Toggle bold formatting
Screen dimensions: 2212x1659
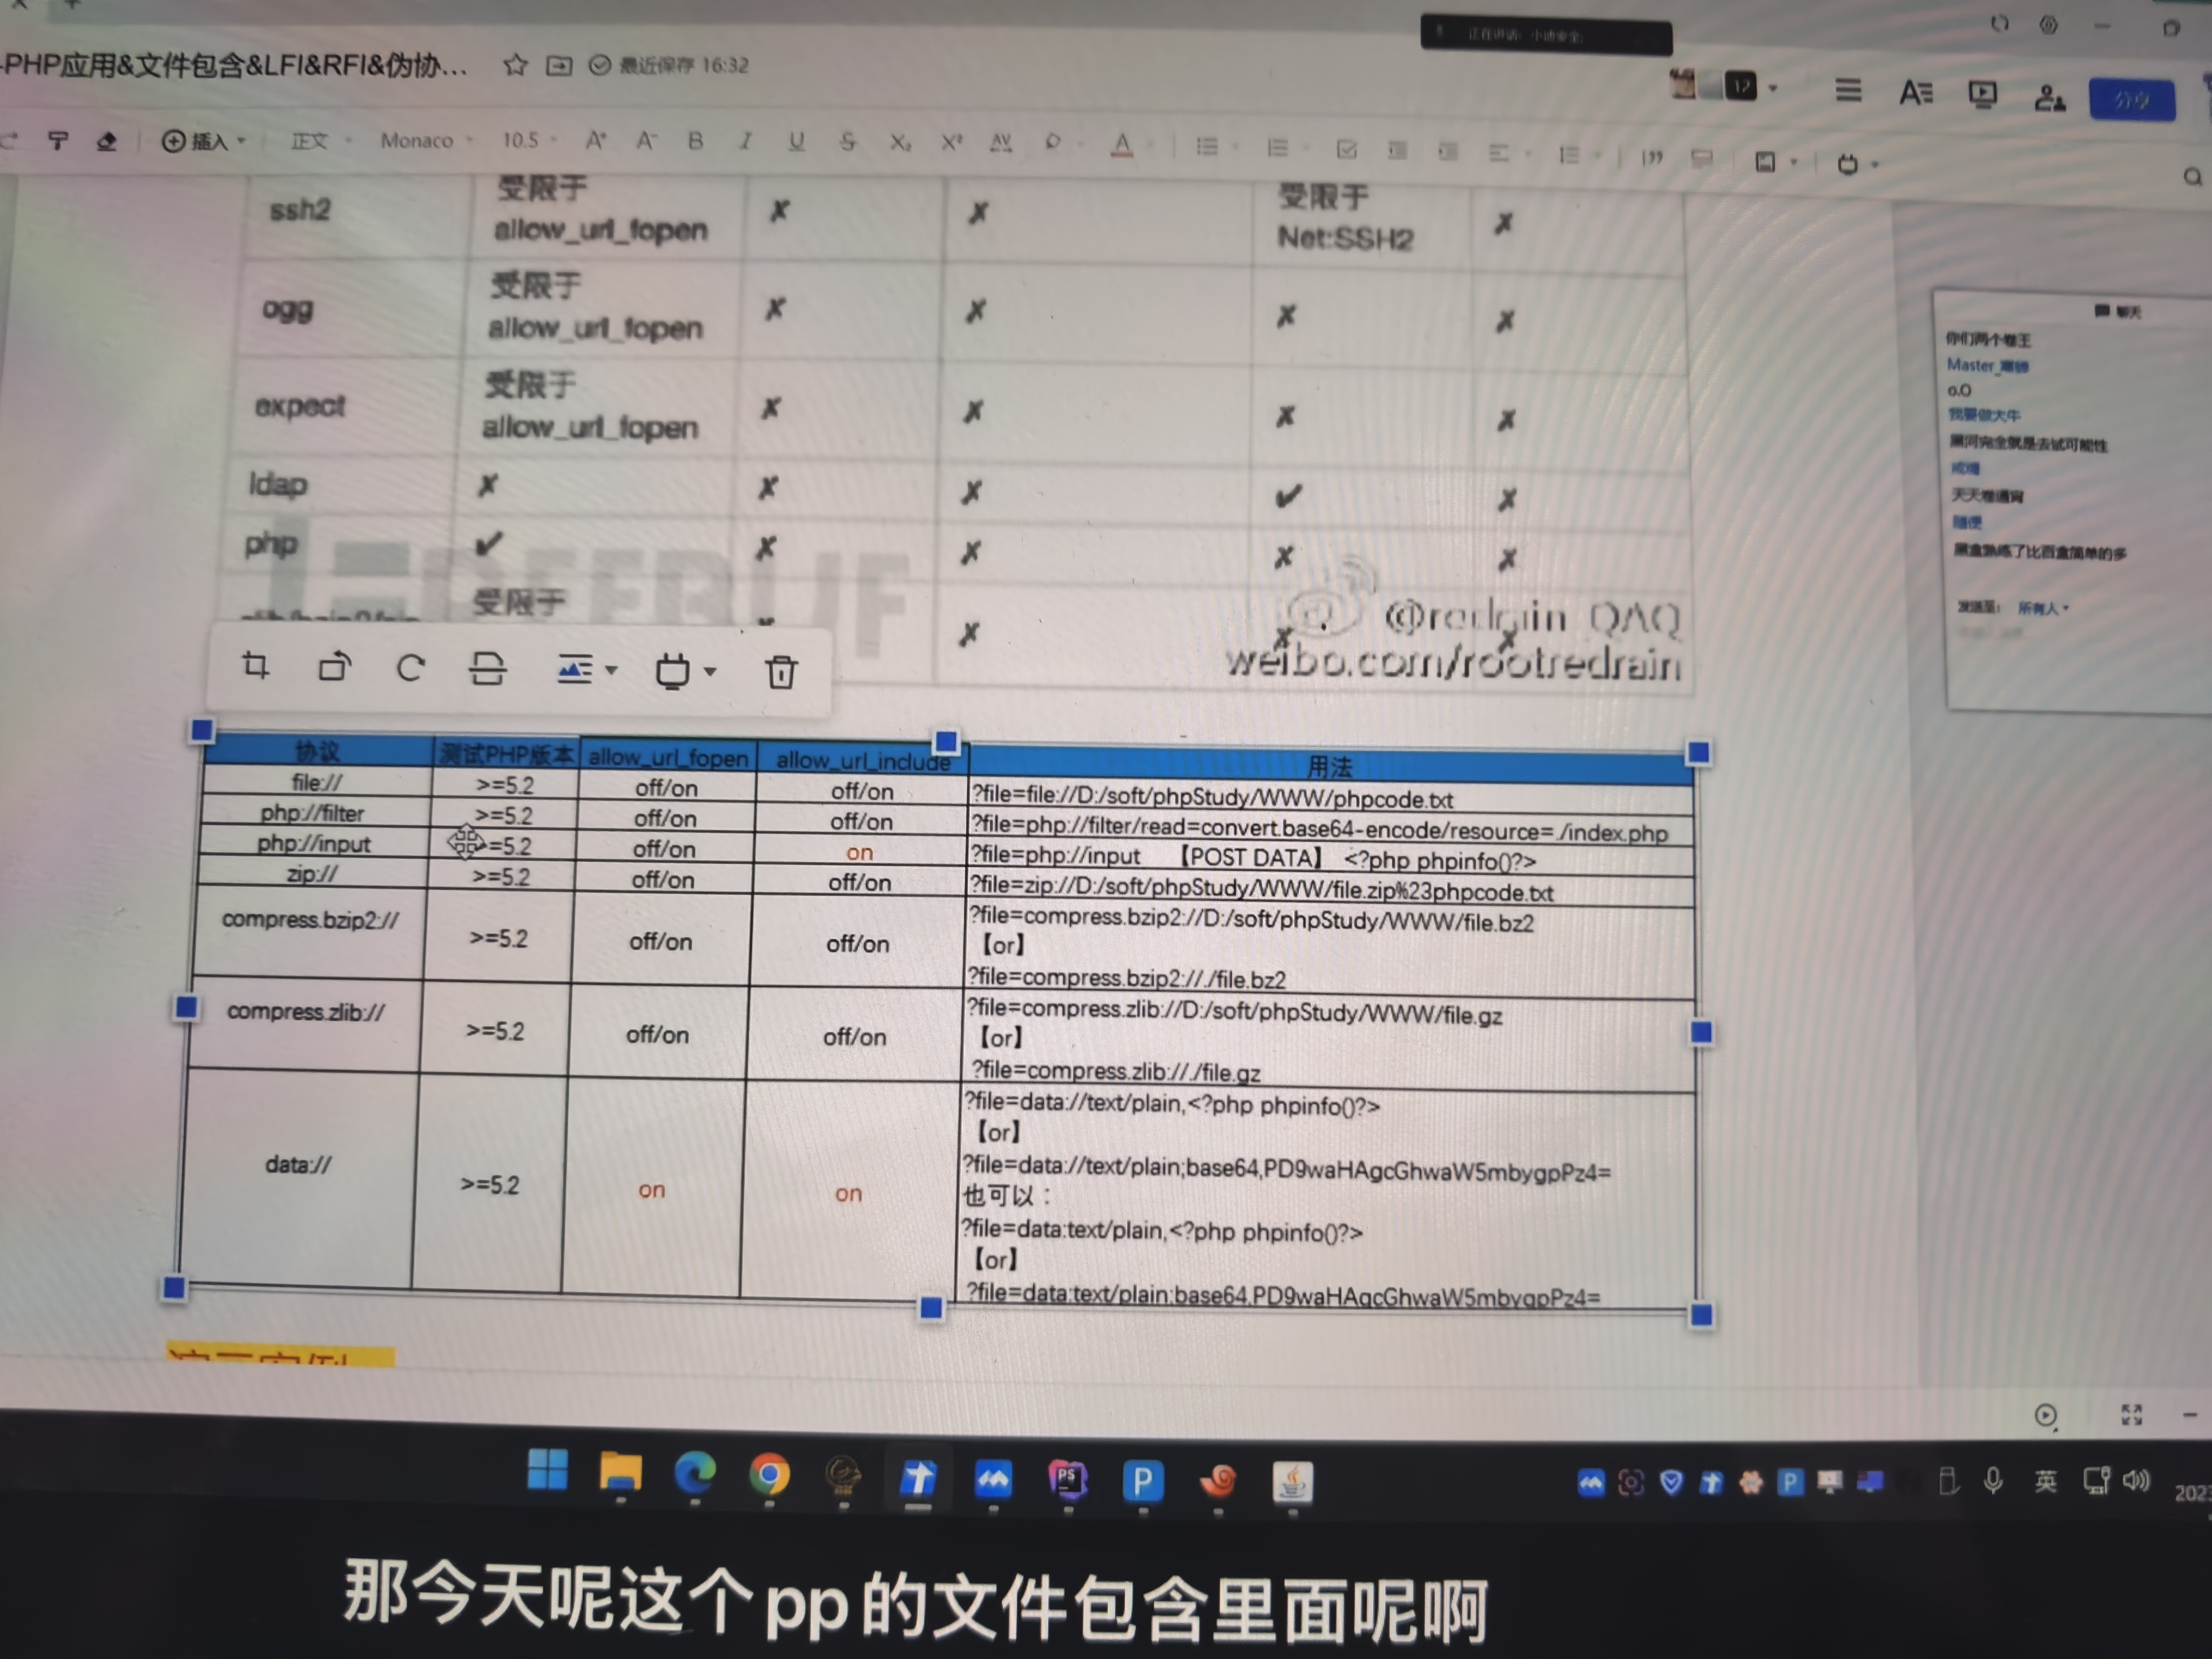695,141
